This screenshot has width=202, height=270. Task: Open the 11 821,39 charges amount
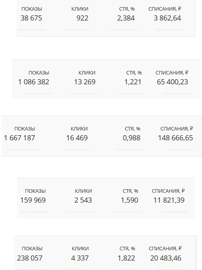(169, 200)
